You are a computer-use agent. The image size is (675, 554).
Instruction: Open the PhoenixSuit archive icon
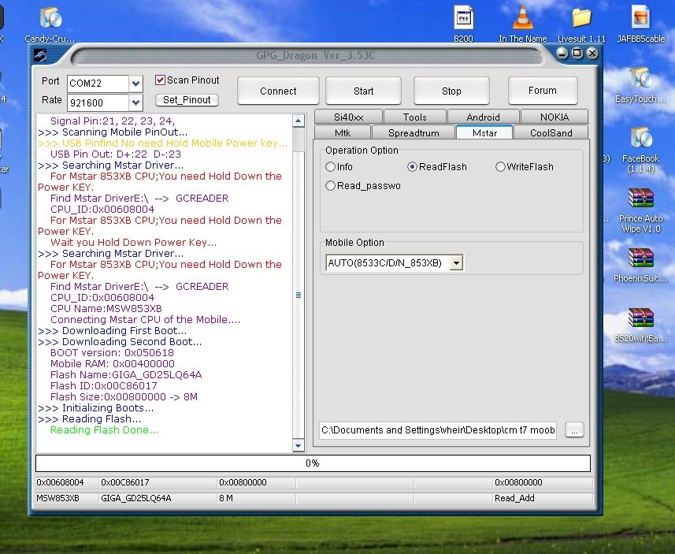tap(640, 258)
